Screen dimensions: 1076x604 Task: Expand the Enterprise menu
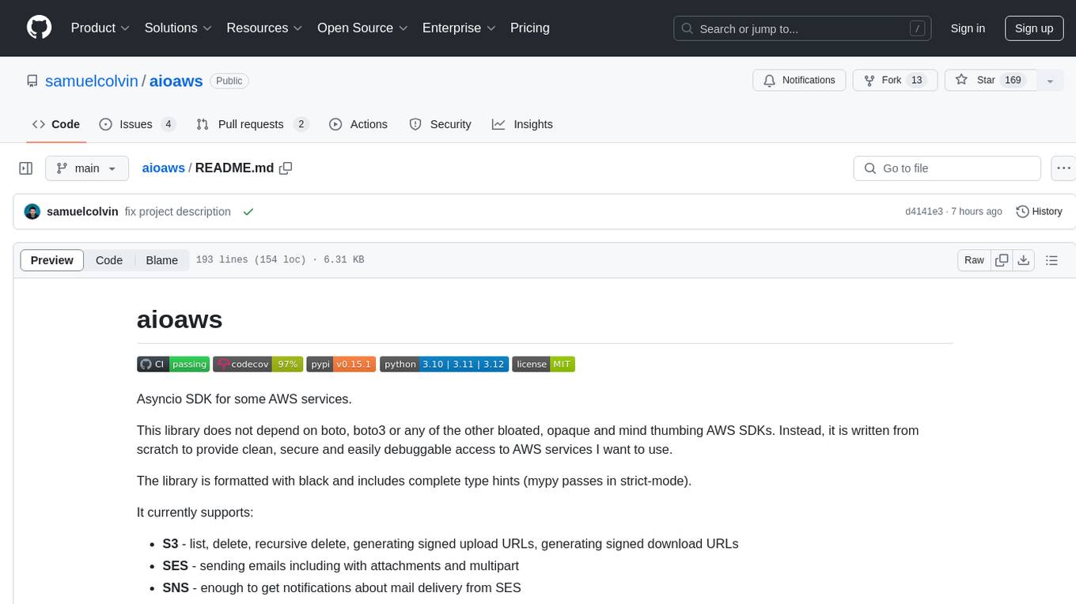(459, 28)
